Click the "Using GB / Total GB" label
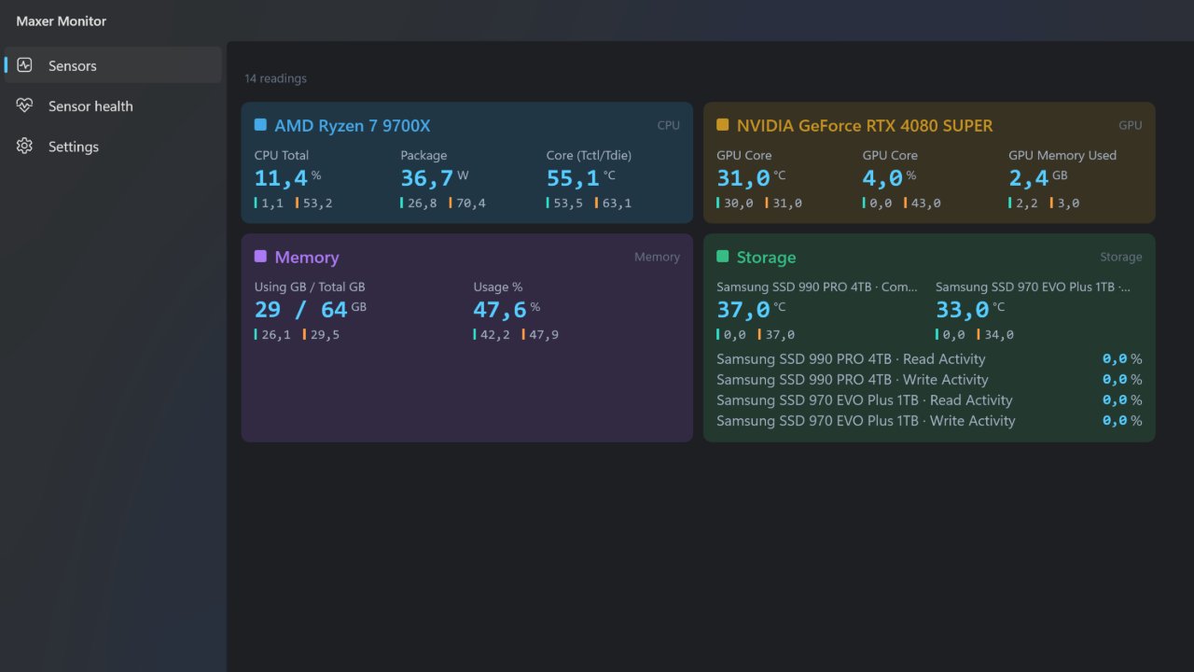The height and width of the screenshot is (672, 1194). (x=310, y=287)
